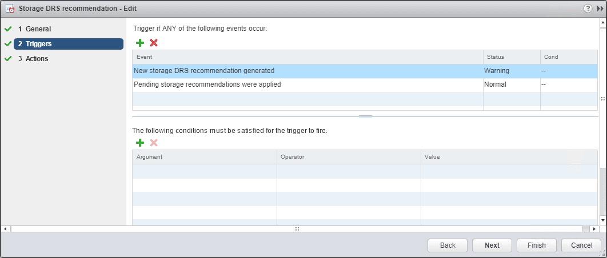Click the horizontal splitter between the panes
This screenshot has height=258, width=607.
pyautogui.click(x=366, y=116)
